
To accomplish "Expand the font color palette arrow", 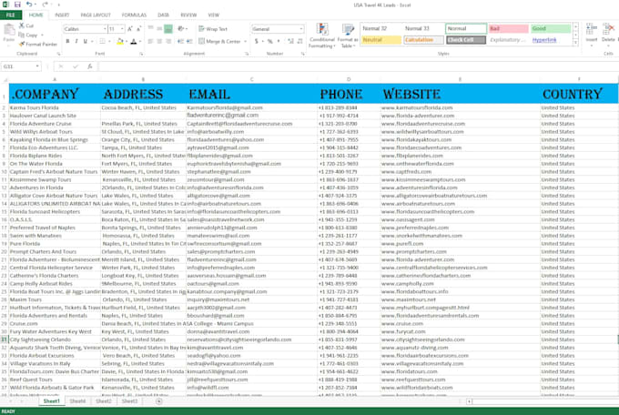I will tap(140, 41).
